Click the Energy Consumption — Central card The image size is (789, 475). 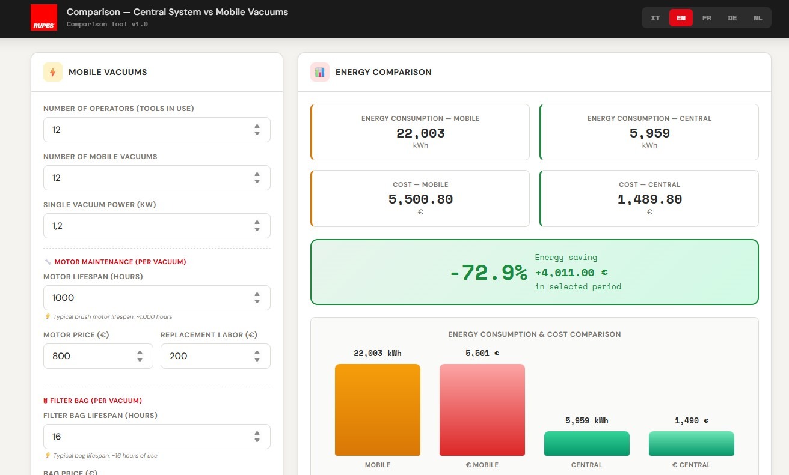pos(649,132)
